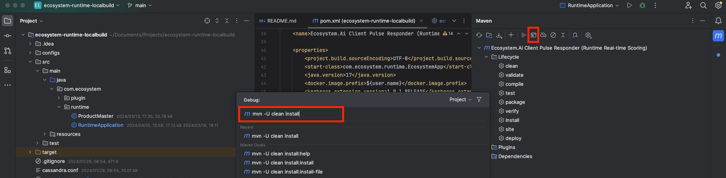This screenshot has height=178, width=726.
Task: Open RuntimeApplication run configuration dropdown
Action: (x=589, y=5)
